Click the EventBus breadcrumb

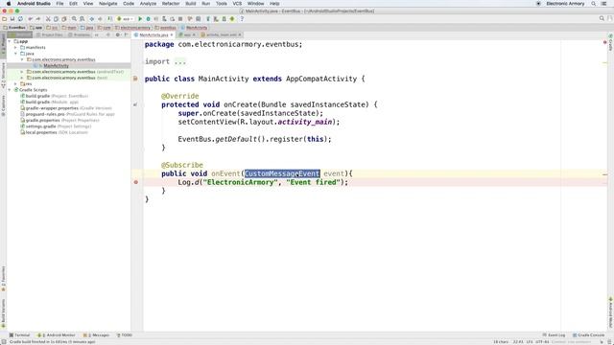click(14, 28)
